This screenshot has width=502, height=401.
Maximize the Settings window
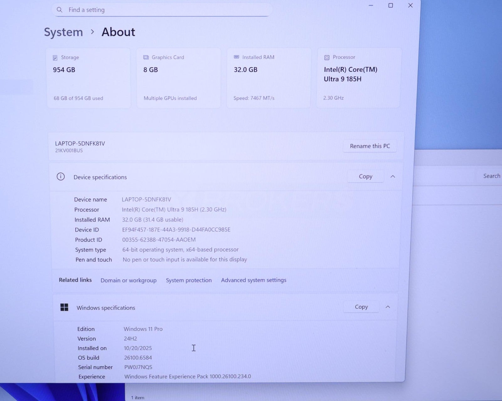pyautogui.click(x=391, y=5)
